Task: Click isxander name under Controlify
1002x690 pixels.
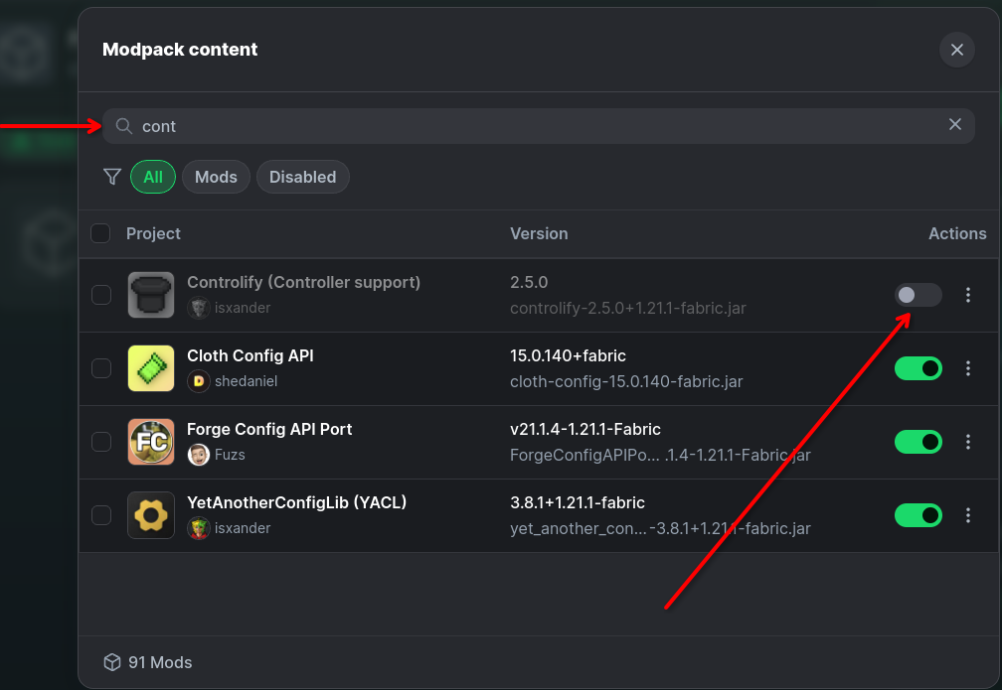Action: (243, 308)
